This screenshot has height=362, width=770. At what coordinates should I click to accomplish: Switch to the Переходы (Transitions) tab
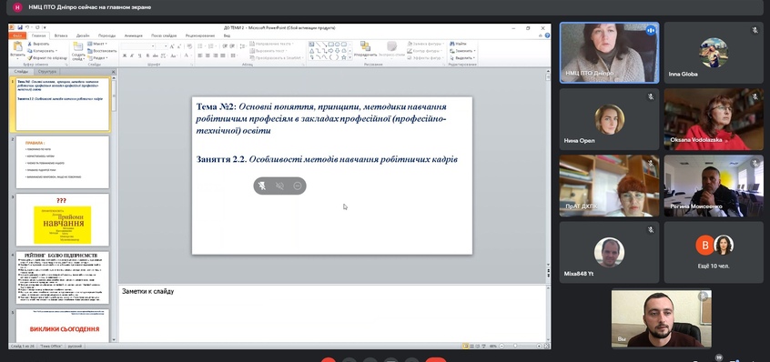(x=106, y=35)
